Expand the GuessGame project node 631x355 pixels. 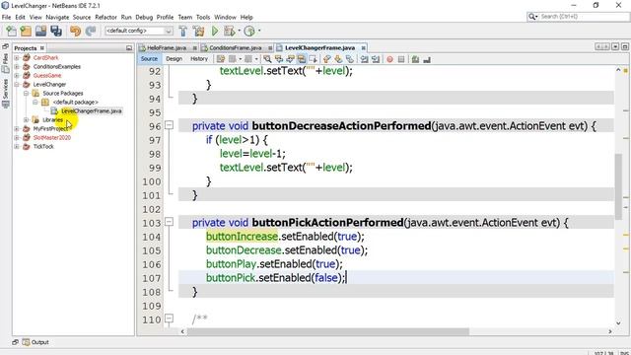coord(17,75)
